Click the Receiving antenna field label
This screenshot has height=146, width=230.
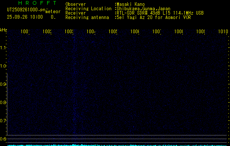(87, 17)
